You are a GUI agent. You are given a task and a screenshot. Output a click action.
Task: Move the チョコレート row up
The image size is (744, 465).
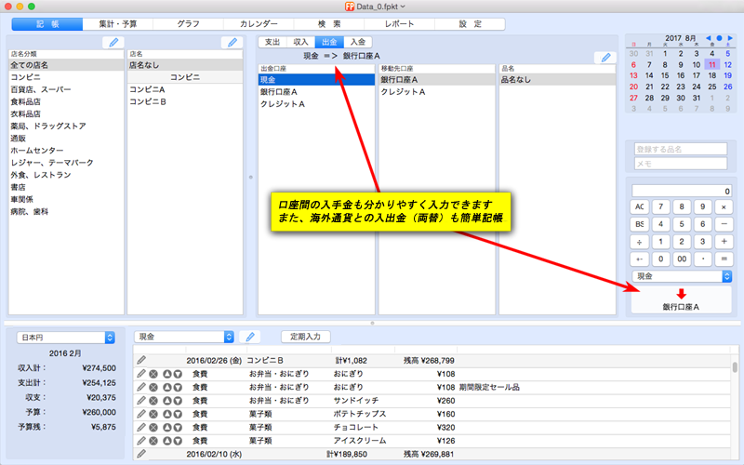click(x=167, y=427)
